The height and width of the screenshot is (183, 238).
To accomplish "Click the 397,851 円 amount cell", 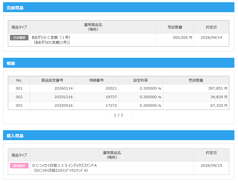I will [x=218, y=88].
